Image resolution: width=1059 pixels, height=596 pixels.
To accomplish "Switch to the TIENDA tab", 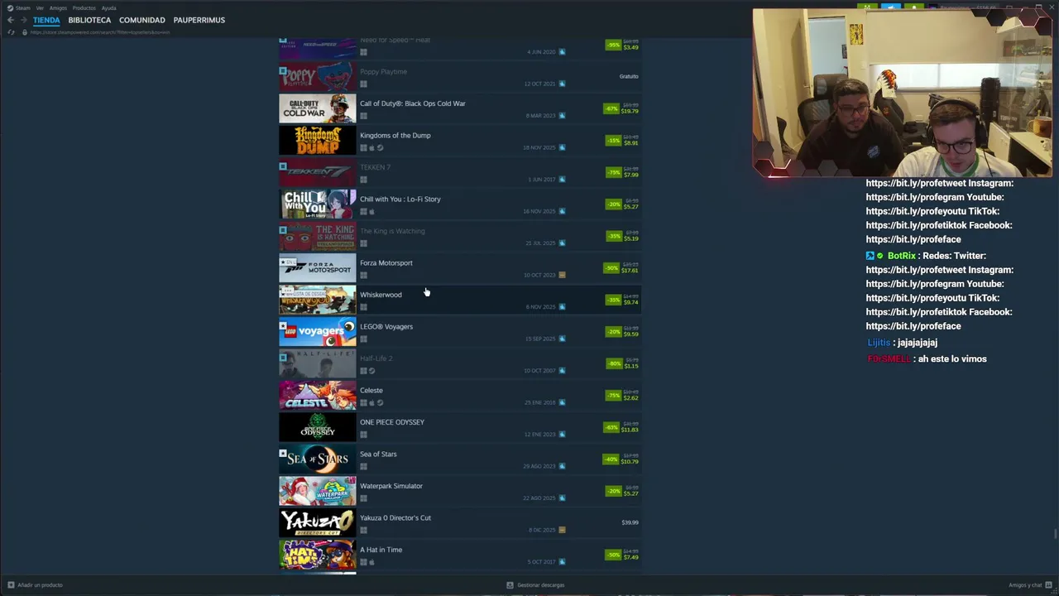I will (46, 20).
